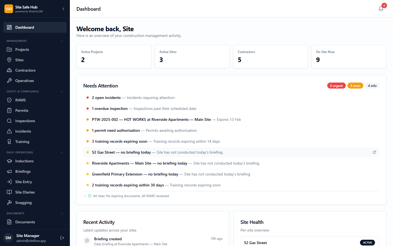Open Riverside Apartments no briefing today alert
Screen dimensions: 393x246
231,163
